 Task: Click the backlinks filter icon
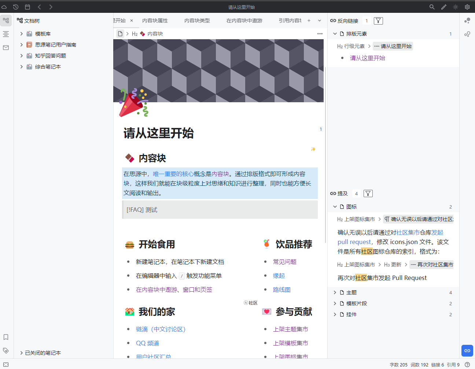coord(378,21)
